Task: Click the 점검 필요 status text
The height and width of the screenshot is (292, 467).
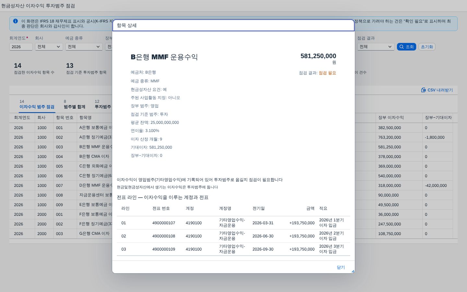Action: (x=327, y=73)
